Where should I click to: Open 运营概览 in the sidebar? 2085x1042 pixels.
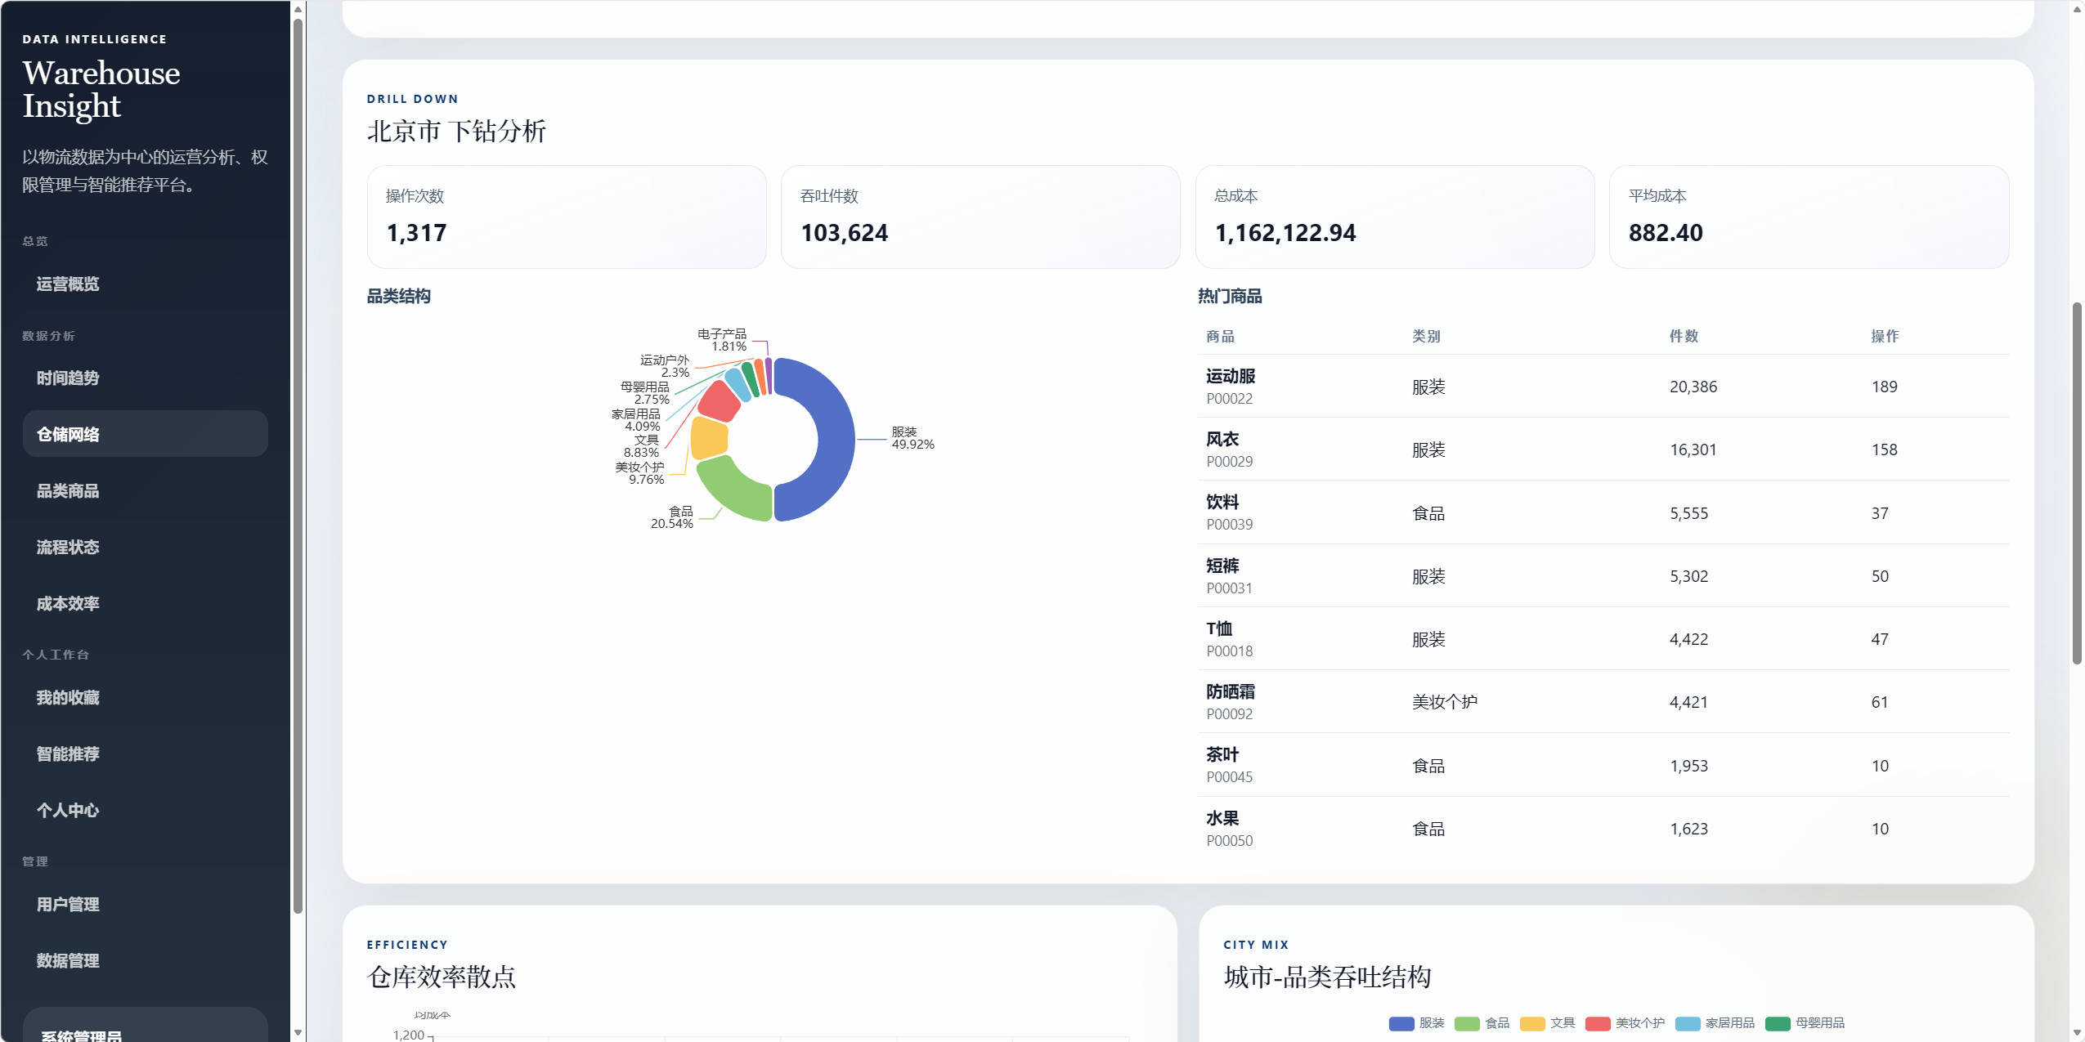(x=68, y=284)
